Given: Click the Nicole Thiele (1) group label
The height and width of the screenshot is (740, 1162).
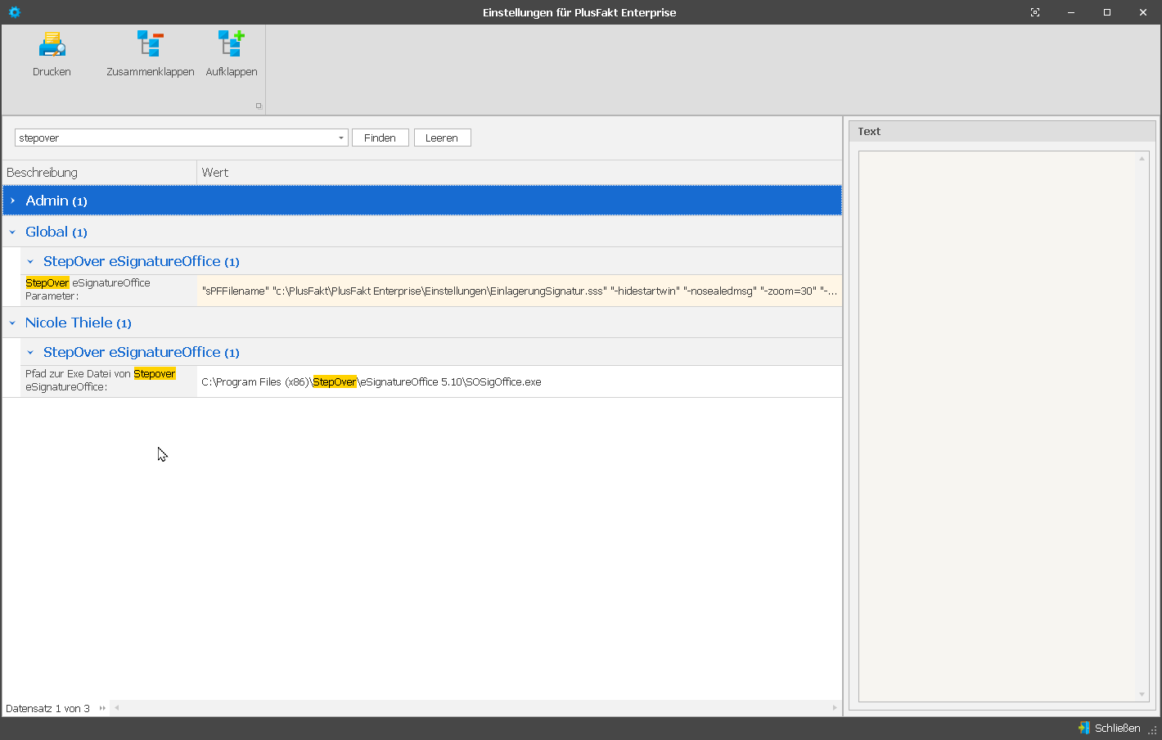Looking at the screenshot, I should (79, 323).
